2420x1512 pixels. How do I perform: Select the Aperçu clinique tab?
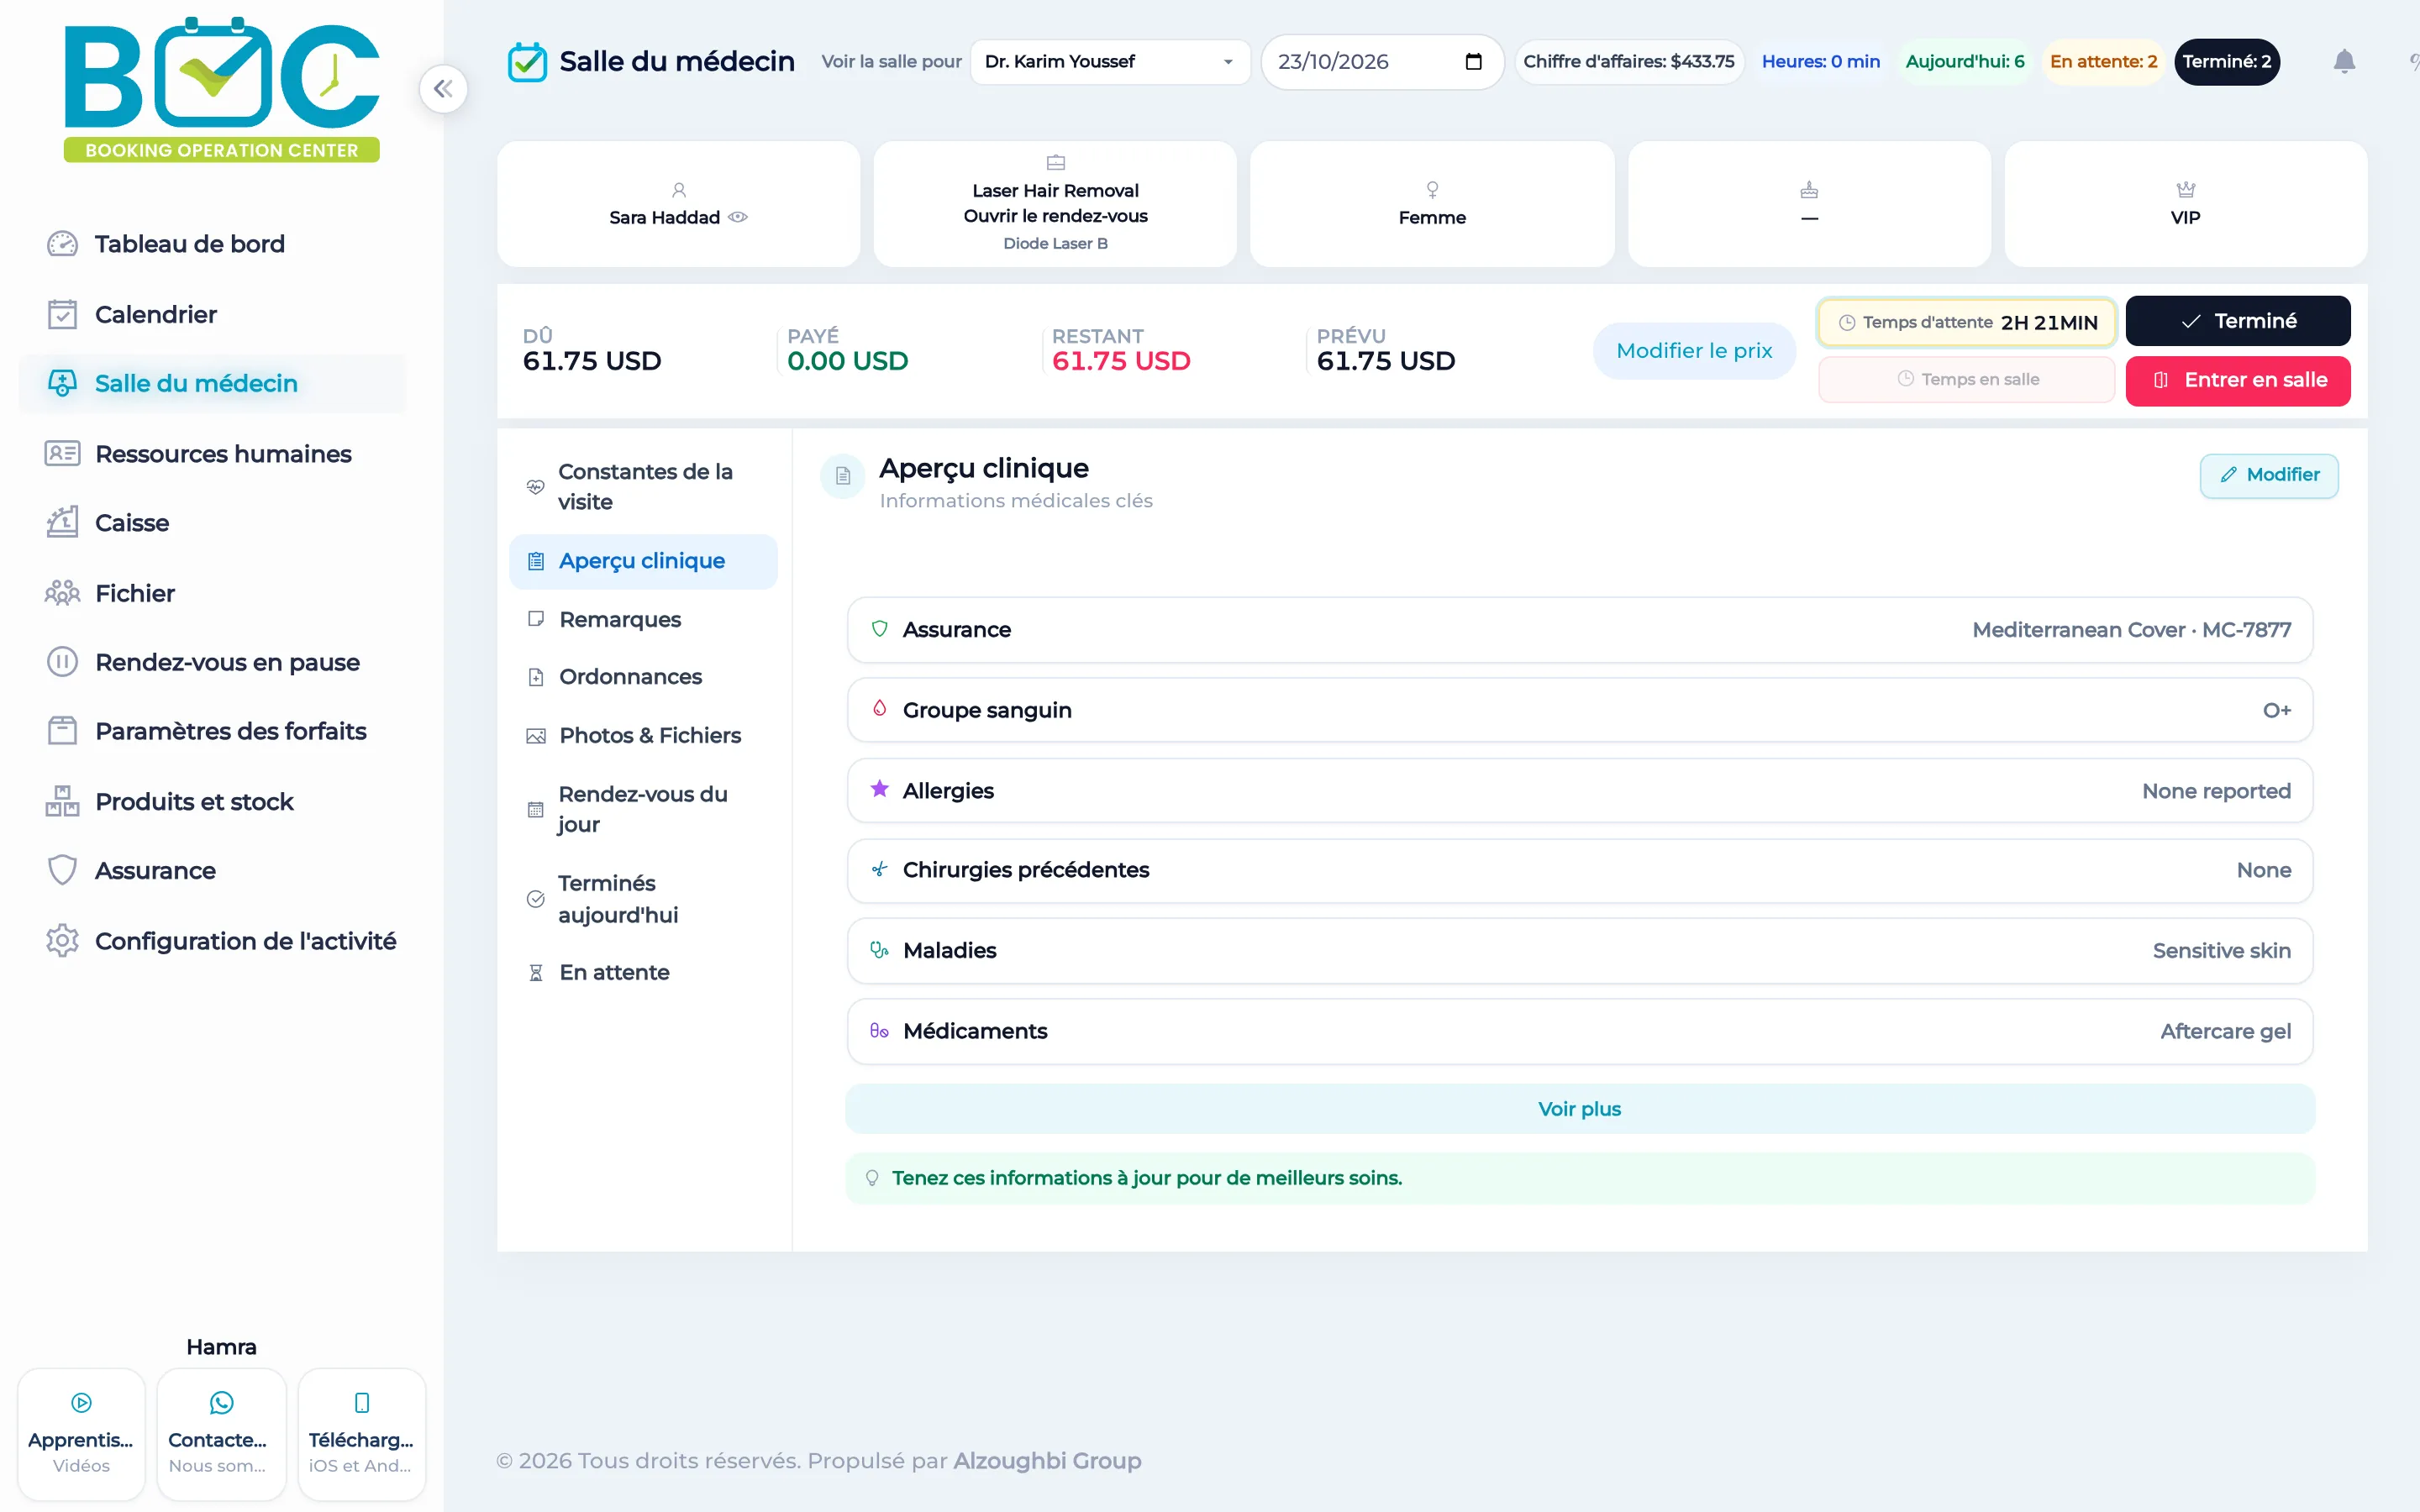(643, 561)
